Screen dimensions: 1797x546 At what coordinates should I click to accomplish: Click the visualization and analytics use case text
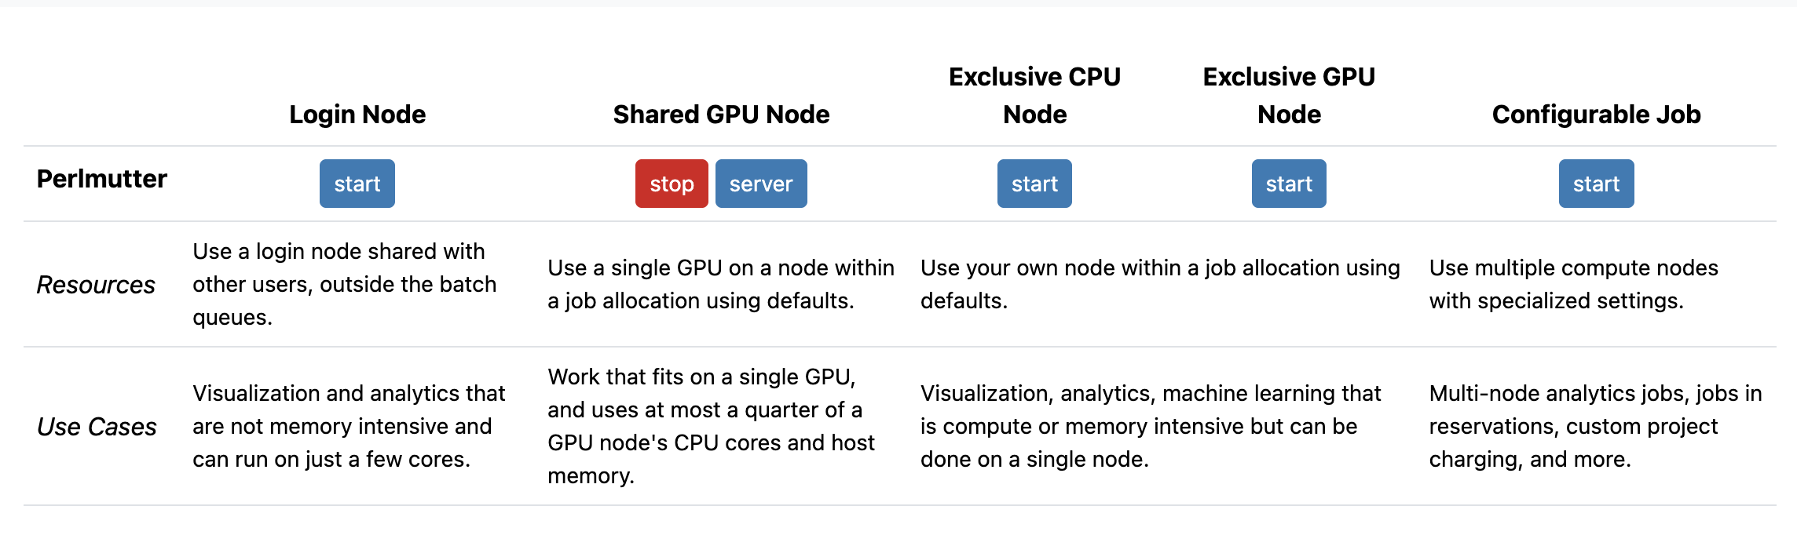coord(349,426)
